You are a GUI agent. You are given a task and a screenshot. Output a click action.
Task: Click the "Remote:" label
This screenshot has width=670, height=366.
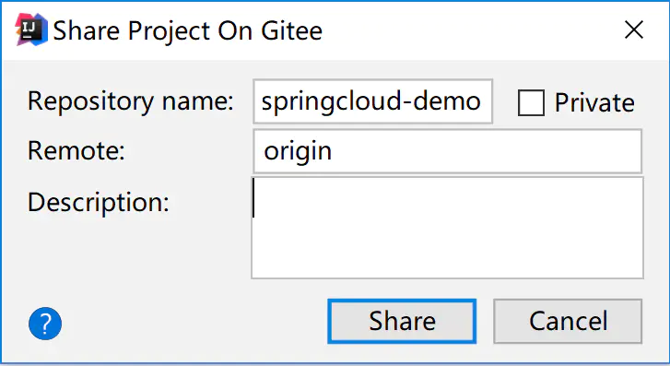76,151
